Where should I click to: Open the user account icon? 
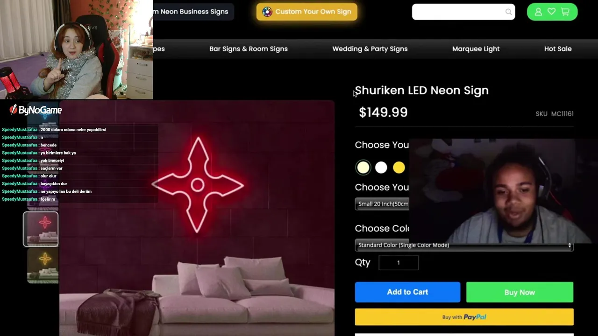pos(538,12)
